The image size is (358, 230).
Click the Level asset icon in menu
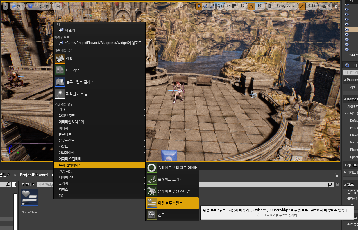[x=60, y=59]
